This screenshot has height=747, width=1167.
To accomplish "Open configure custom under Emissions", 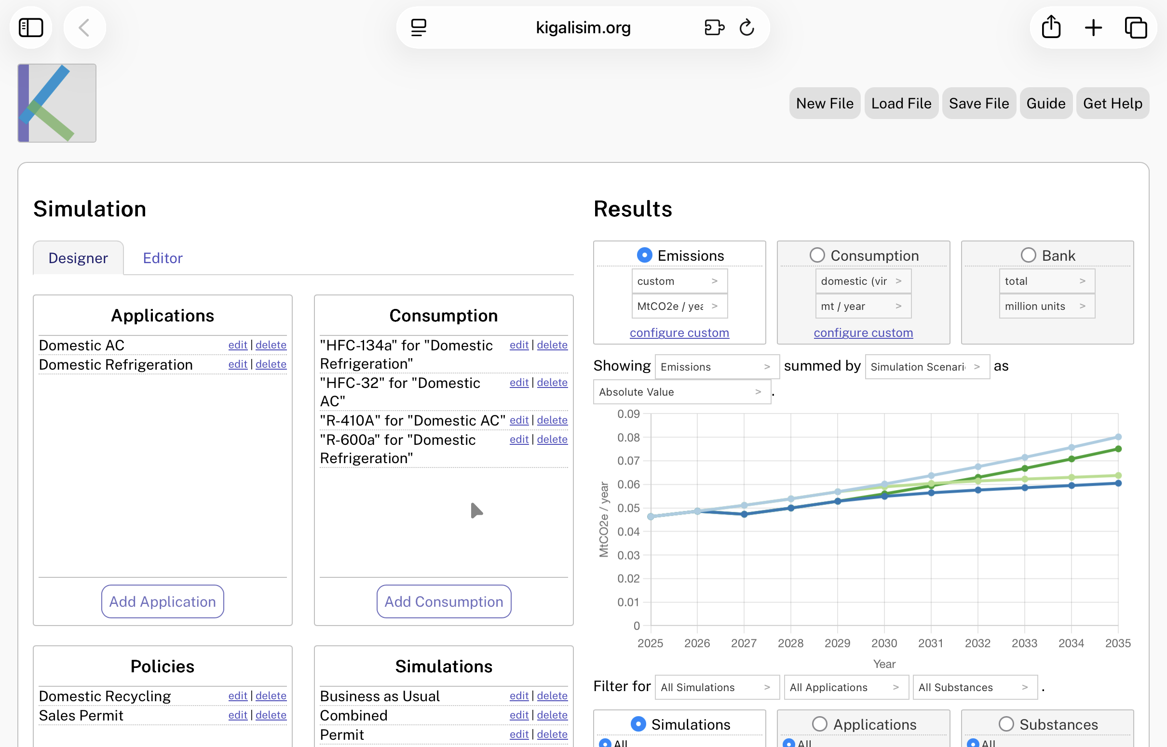I will click(x=679, y=333).
